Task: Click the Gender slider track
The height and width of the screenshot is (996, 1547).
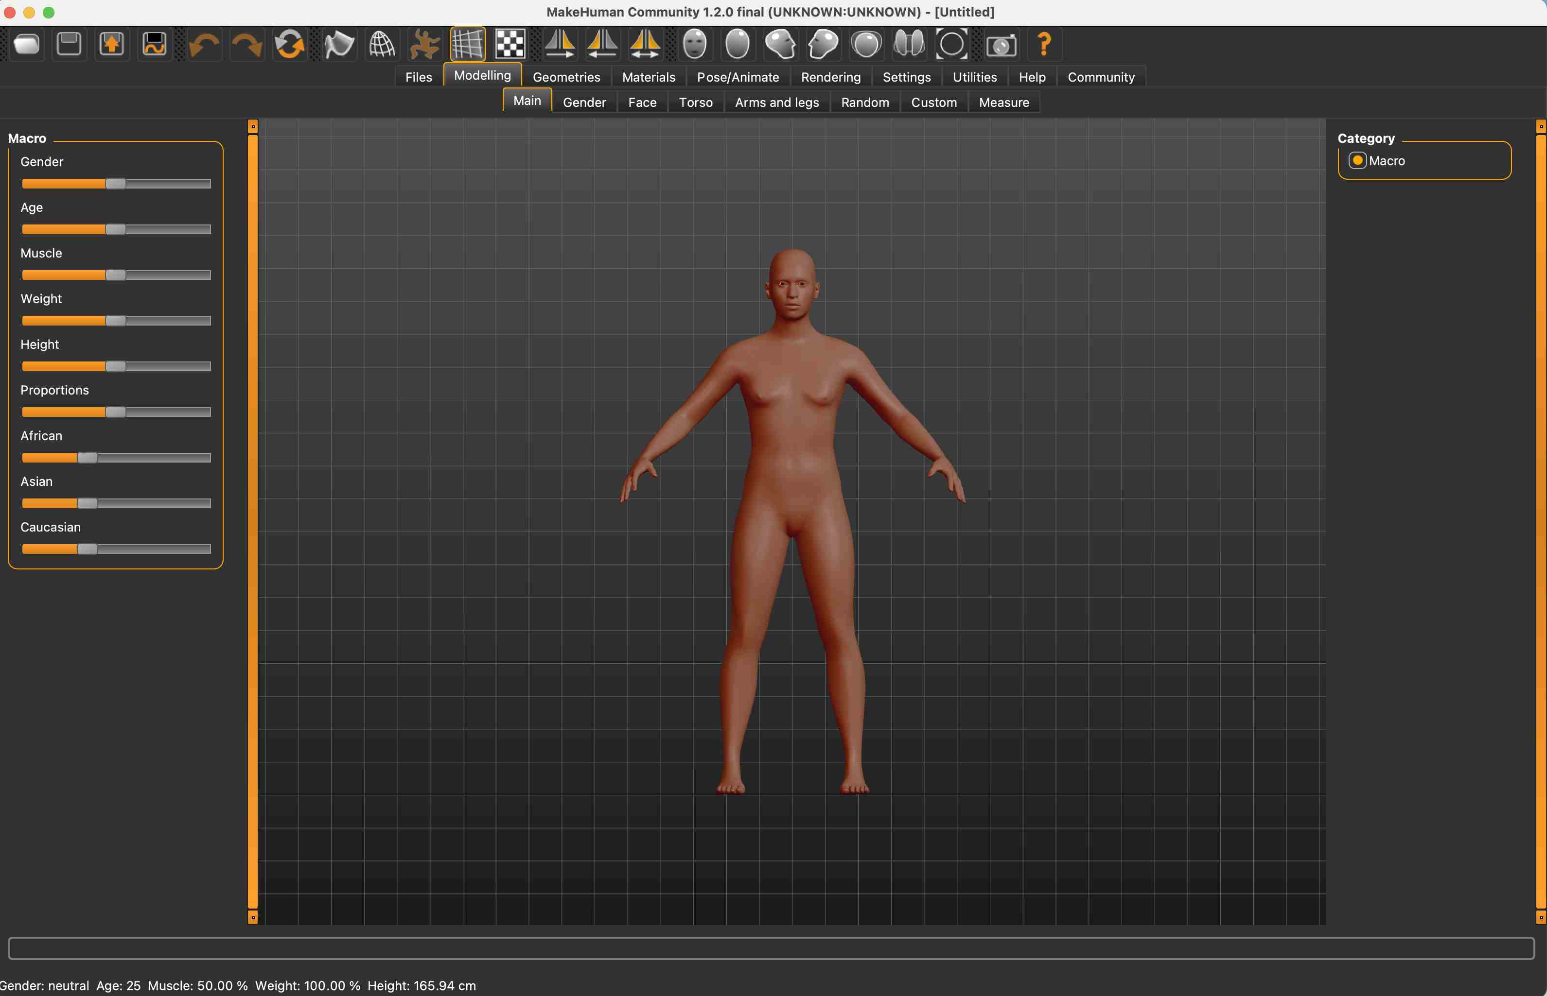Action: (117, 184)
